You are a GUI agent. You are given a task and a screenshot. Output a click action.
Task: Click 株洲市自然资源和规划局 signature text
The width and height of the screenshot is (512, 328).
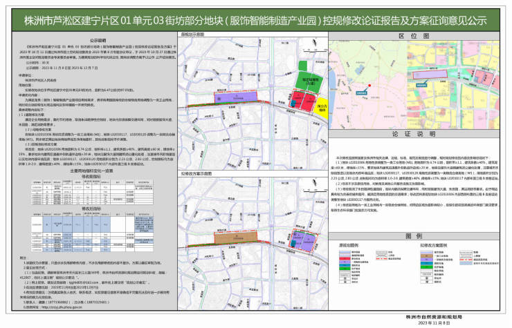[x=434, y=317]
